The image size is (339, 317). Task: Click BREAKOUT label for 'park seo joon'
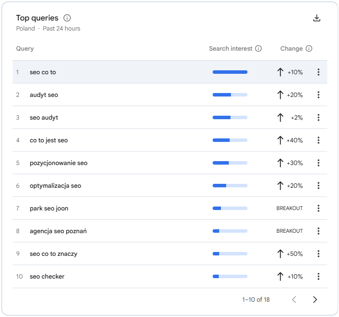[x=289, y=208]
